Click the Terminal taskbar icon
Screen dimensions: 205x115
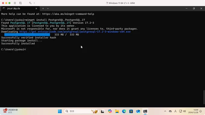(145, 111)
